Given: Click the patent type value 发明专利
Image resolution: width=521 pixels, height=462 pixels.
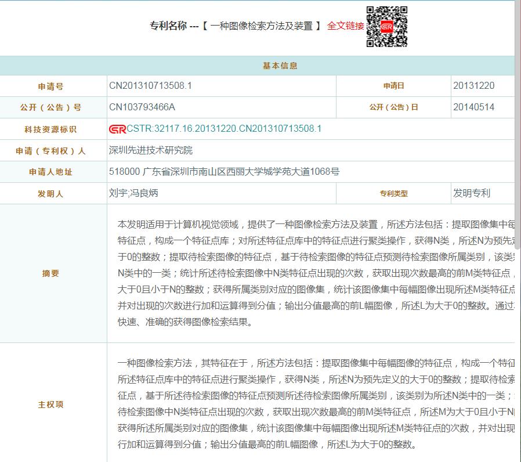Looking at the screenshot, I should (471, 193).
